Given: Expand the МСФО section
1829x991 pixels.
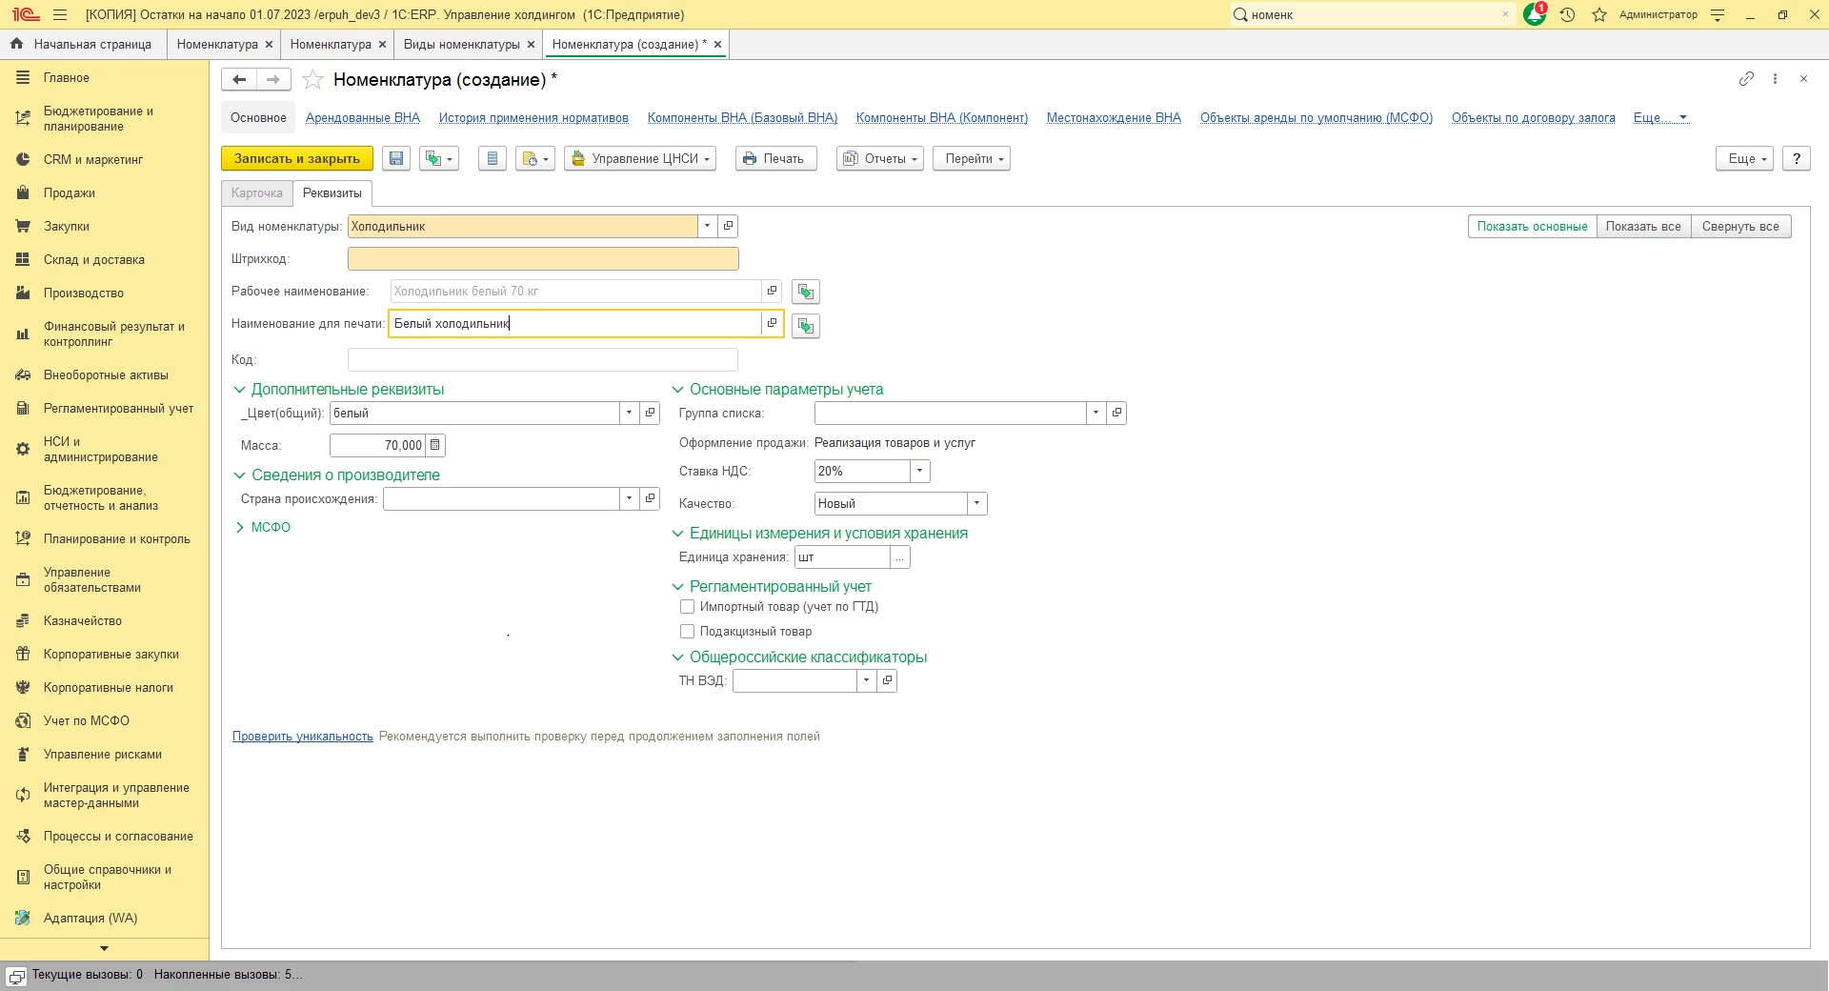Looking at the screenshot, I should click(x=240, y=527).
